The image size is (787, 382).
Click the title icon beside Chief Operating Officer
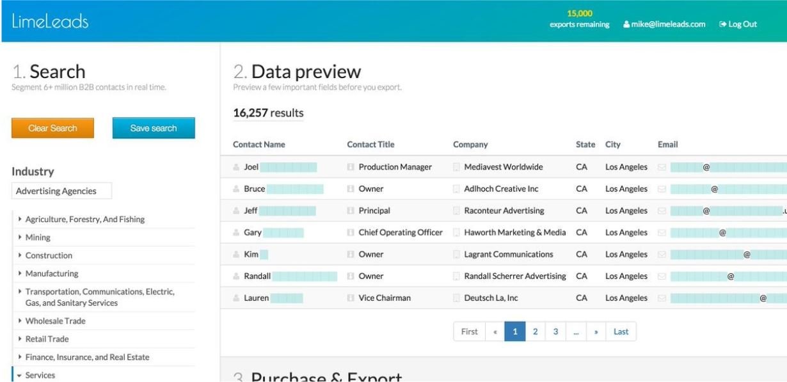351,233
